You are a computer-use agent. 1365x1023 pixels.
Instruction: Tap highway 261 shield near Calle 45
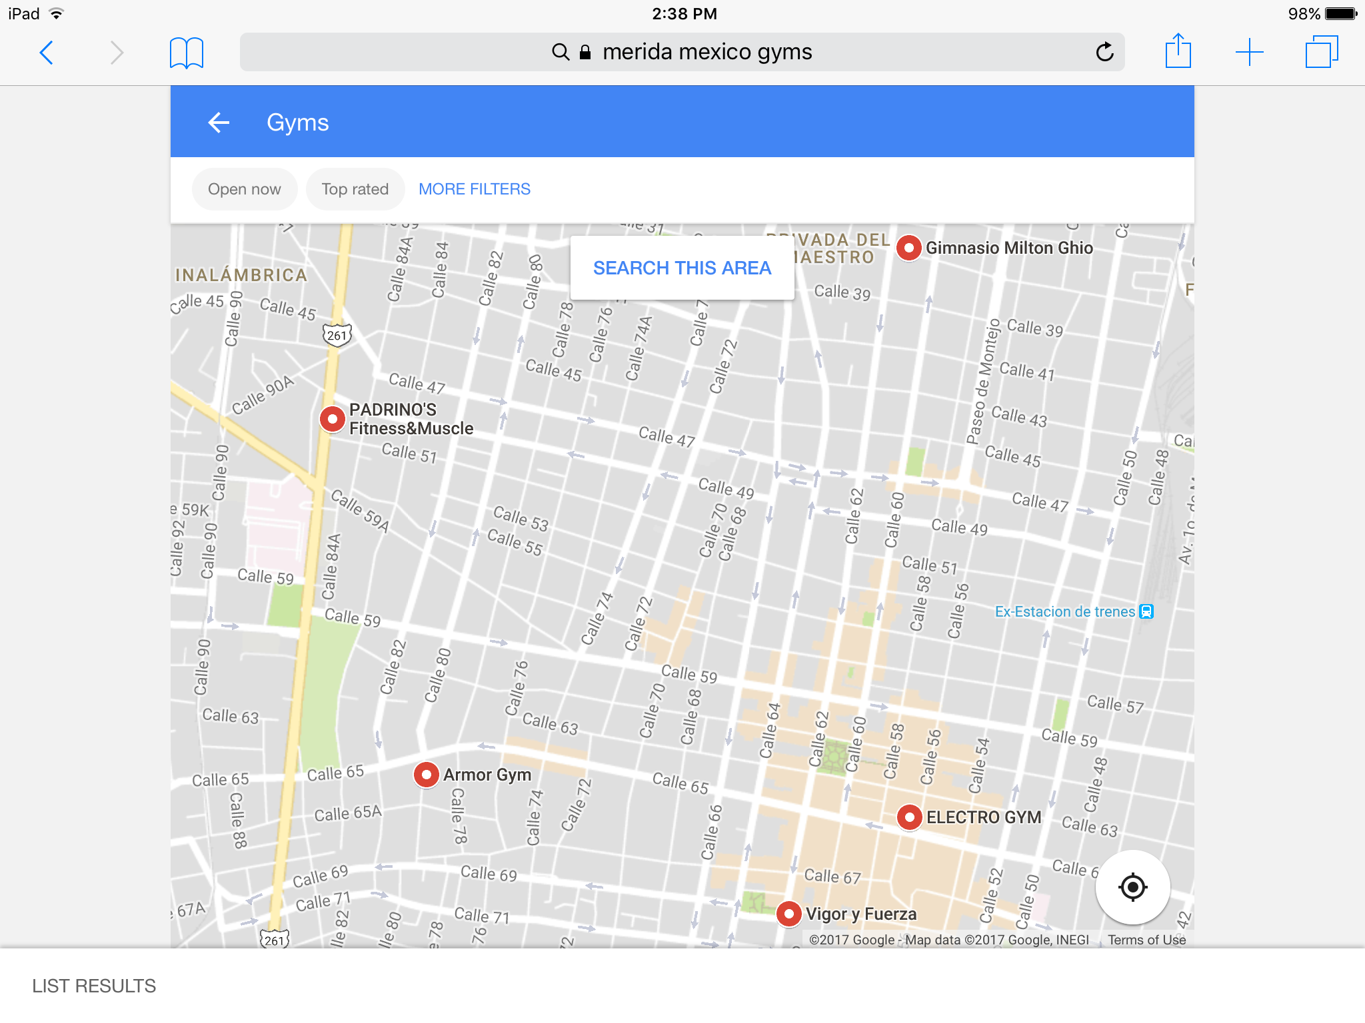click(x=337, y=335)
